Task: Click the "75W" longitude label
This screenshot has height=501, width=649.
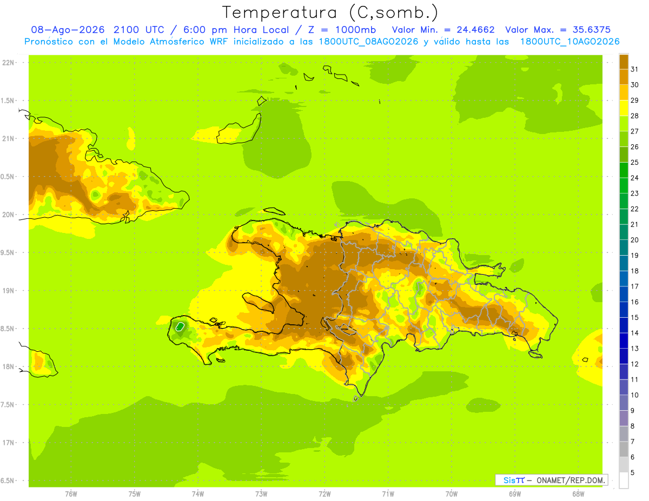Action: (135, 494)
